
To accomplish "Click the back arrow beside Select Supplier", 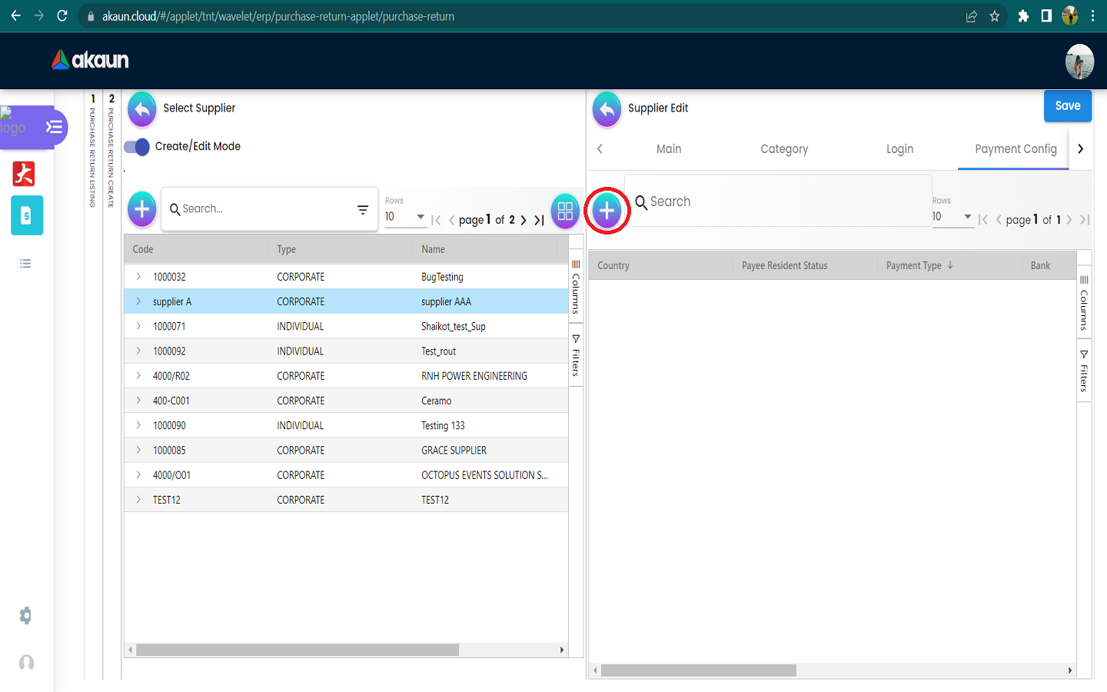I will coord(142,108).
